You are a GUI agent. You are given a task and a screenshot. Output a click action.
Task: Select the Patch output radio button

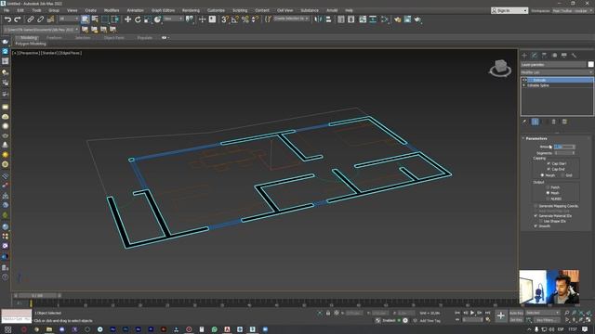point(548,187)
